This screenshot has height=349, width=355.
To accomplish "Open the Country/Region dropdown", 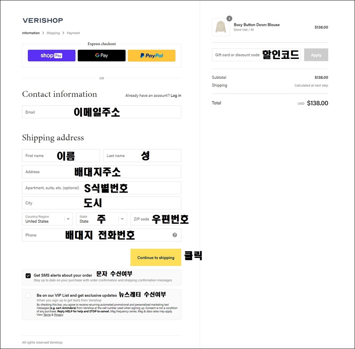I will pyautogui.click(x=47, y=219).
